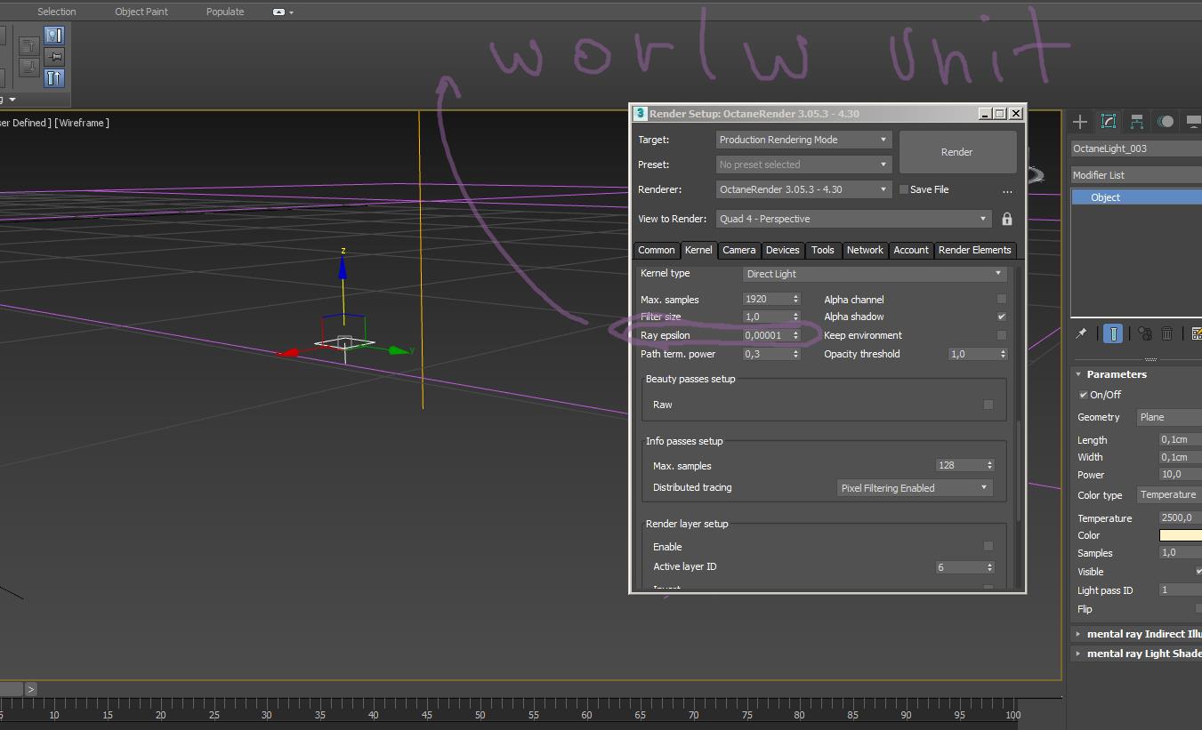Open the Distributed tracing dropdown
Screen dimensions: 1202x730
click(915, 488)
